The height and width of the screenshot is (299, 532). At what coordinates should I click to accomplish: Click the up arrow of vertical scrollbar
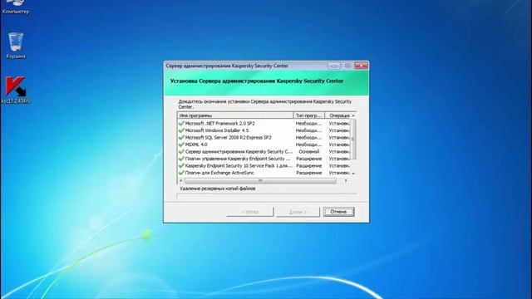tap(353, 115)
